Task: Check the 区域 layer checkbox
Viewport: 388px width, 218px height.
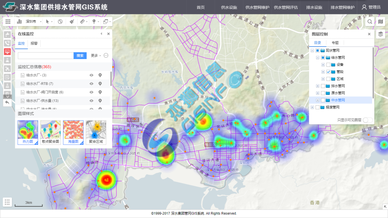Action: pos(328,79)
